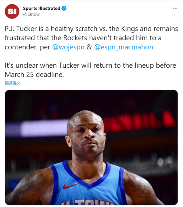This screenshot has width=183, height=207.
Task: Open the tweet's more options ellipsis
Action: pos(175,9)
